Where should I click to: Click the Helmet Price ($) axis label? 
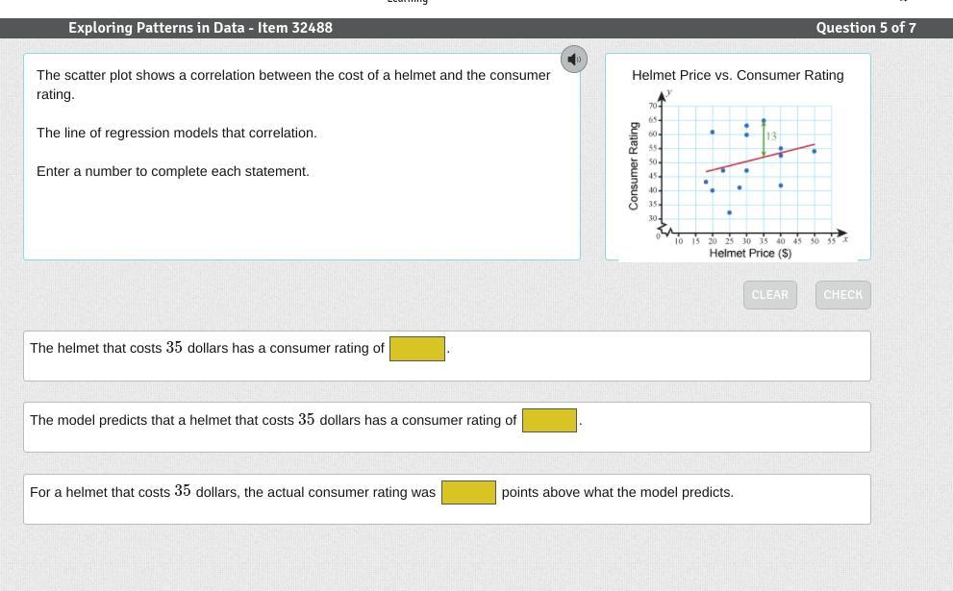click(750, 254)
